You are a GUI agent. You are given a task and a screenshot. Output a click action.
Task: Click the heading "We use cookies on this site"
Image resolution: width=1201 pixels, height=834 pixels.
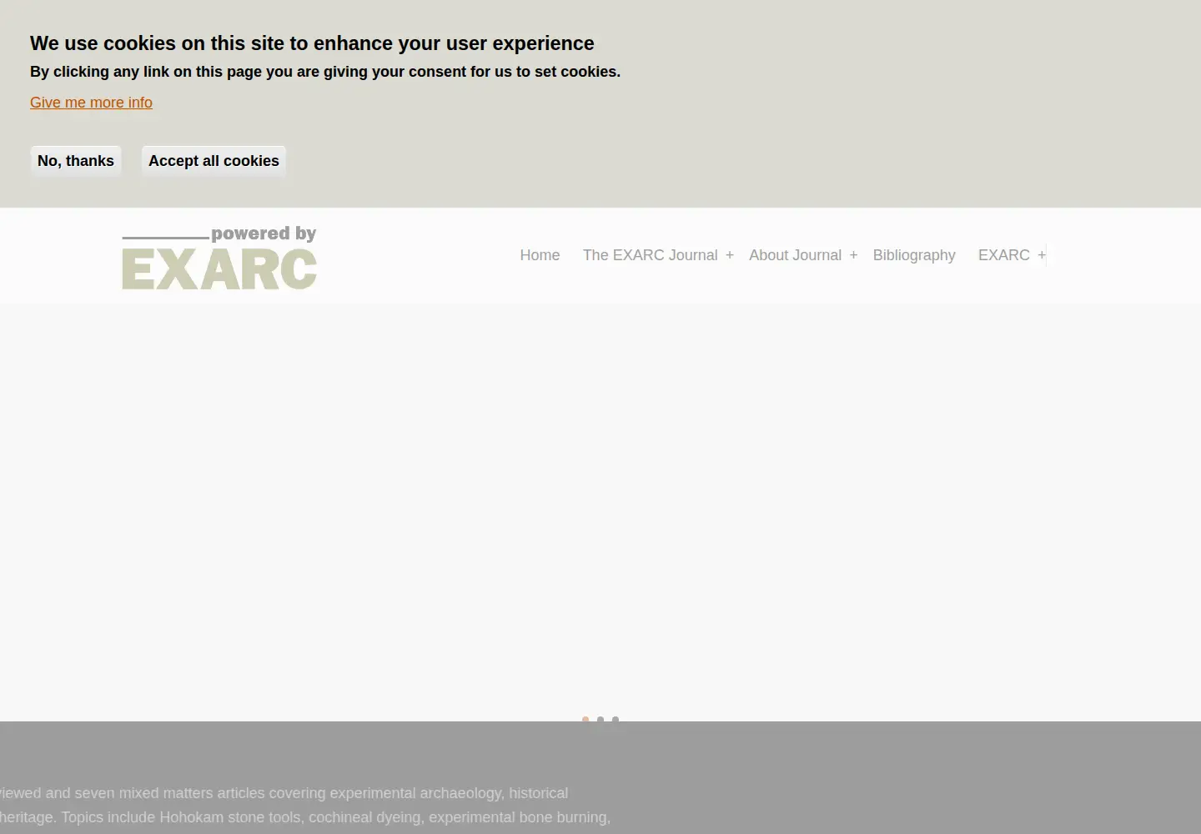312,43
